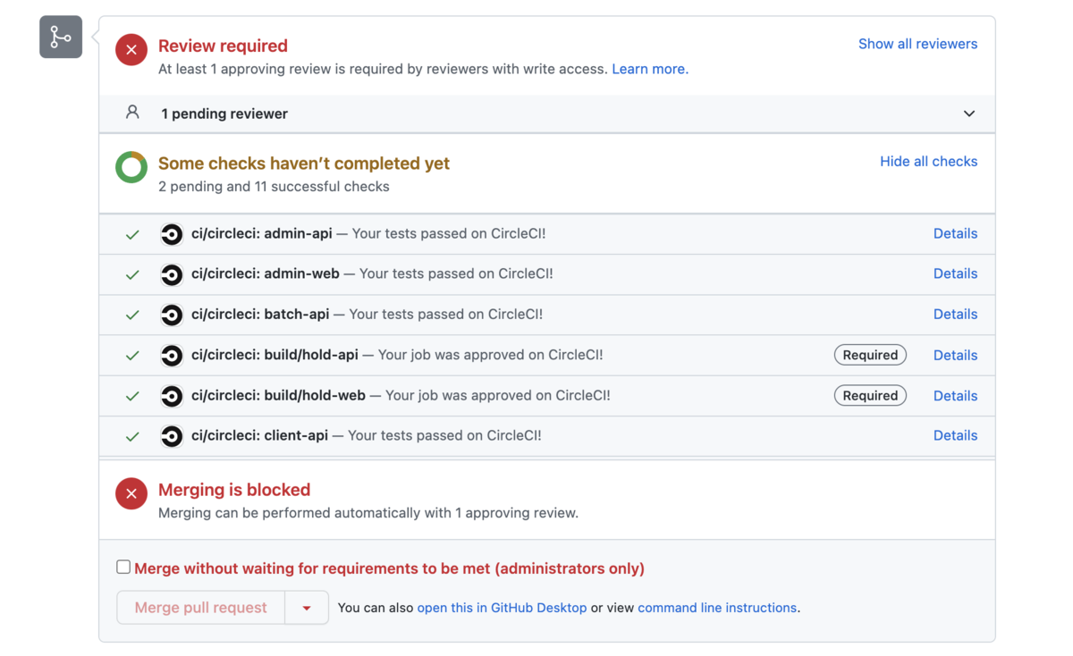Click the checks progress donut icon
This screenshot has width=1073, height=656.
click(x=131, y=167)
